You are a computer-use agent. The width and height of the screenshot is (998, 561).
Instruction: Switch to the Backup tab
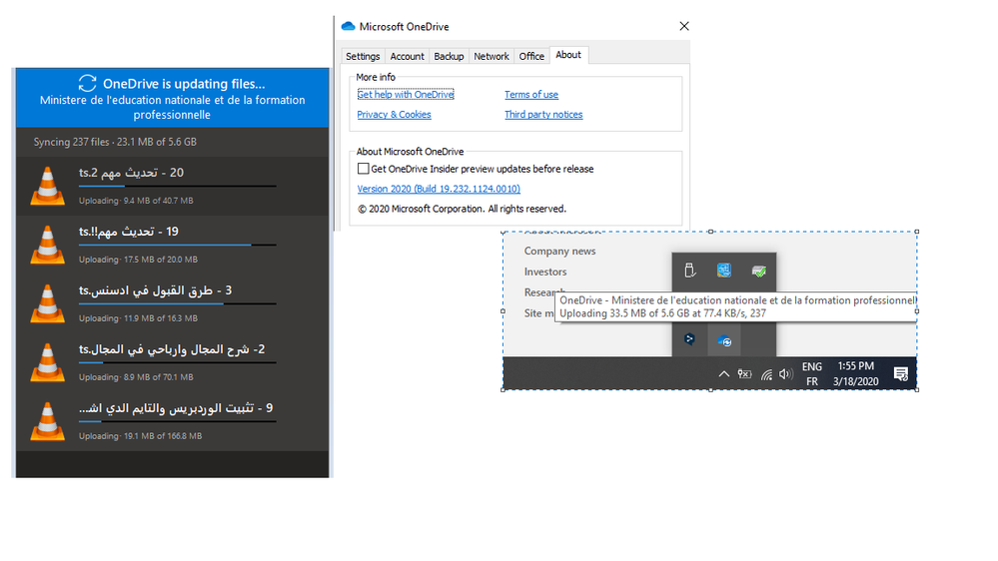click(x=449, y=56)
